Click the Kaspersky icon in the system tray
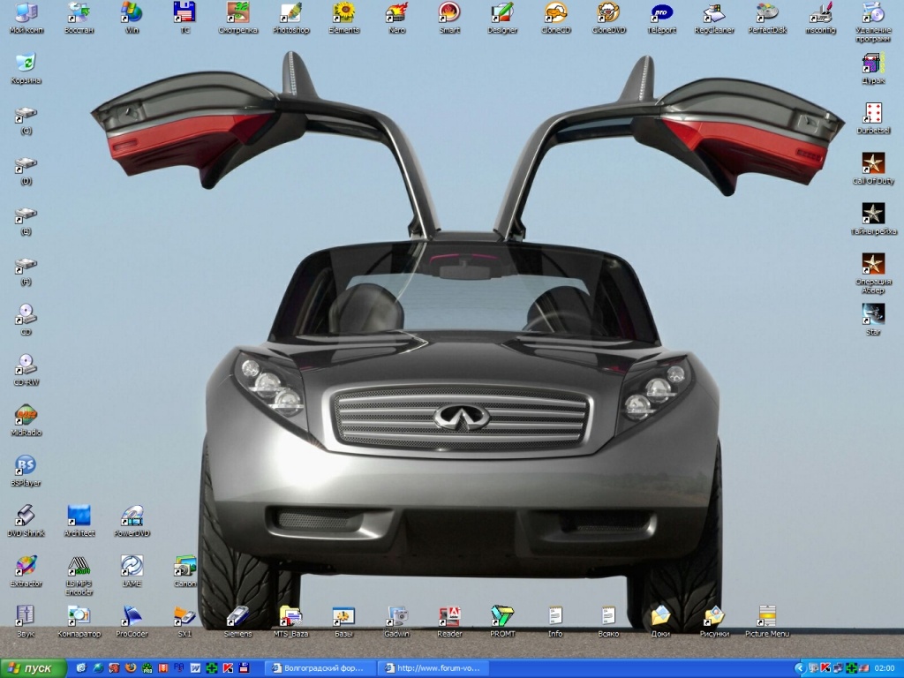 tap(825, 668)
